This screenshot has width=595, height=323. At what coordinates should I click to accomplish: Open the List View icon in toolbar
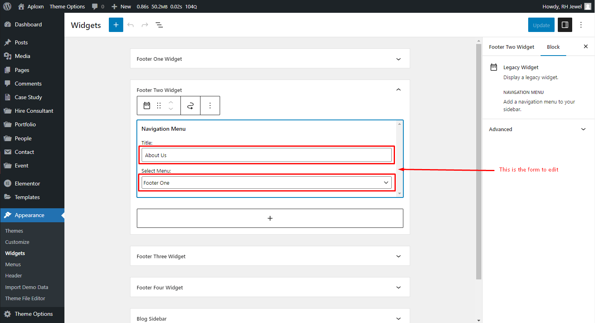tap(159, 25)
